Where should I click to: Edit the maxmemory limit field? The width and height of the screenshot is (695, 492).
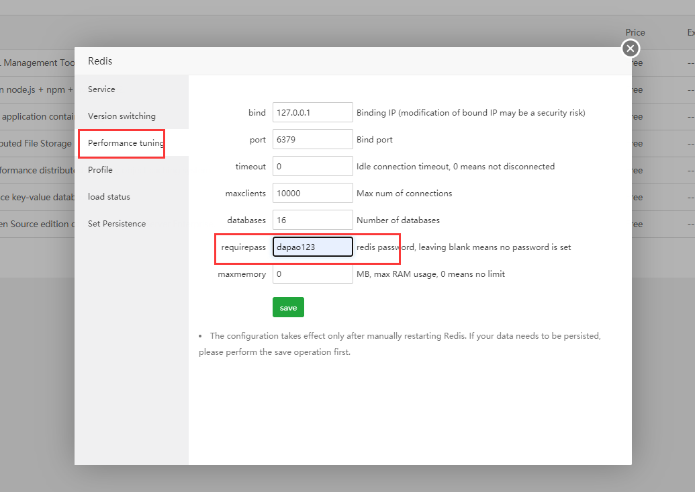[x=312, y=274]
